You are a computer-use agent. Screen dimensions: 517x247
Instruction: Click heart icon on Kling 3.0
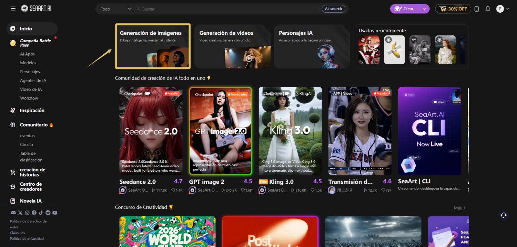point(313,190)
